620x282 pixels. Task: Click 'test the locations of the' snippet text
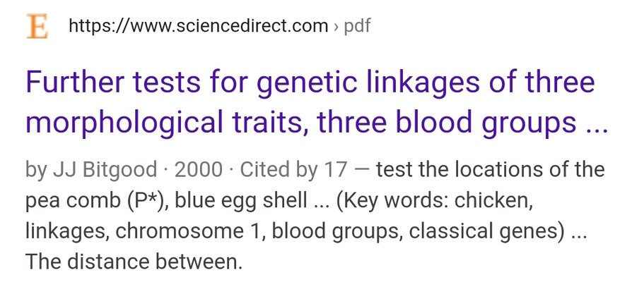(491, 170)
